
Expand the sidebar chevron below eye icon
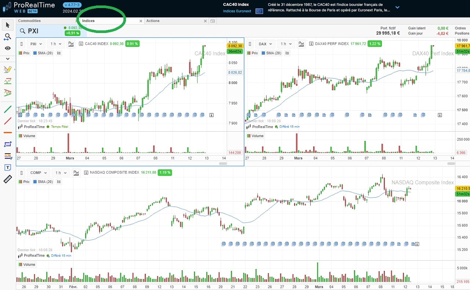8,59
